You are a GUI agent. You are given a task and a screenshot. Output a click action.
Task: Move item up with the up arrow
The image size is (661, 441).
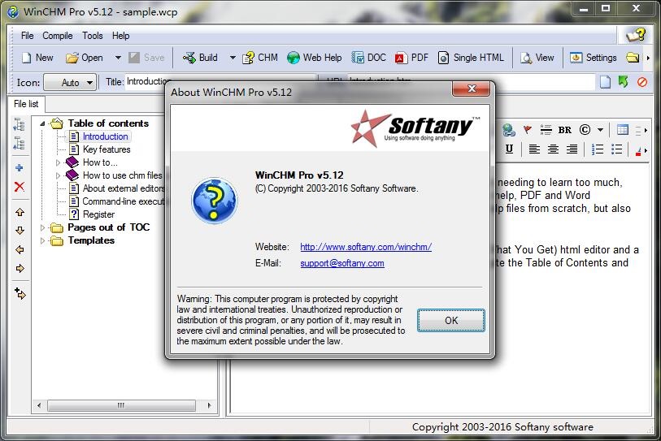20,212
